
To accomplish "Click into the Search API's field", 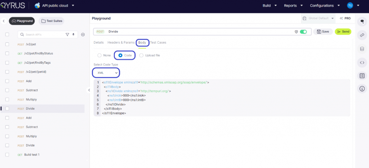I will tap(43, 35).
